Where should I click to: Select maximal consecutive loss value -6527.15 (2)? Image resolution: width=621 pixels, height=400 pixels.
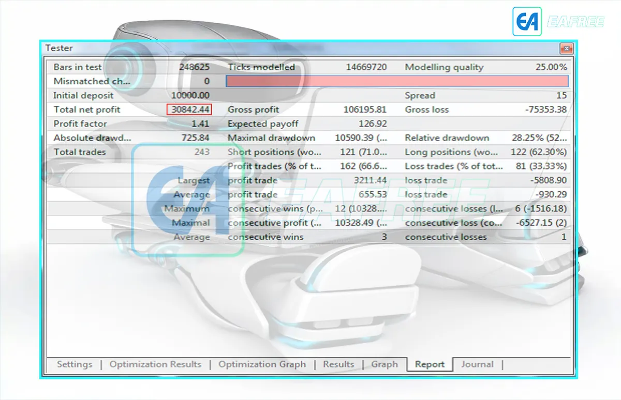coord(541,223)
